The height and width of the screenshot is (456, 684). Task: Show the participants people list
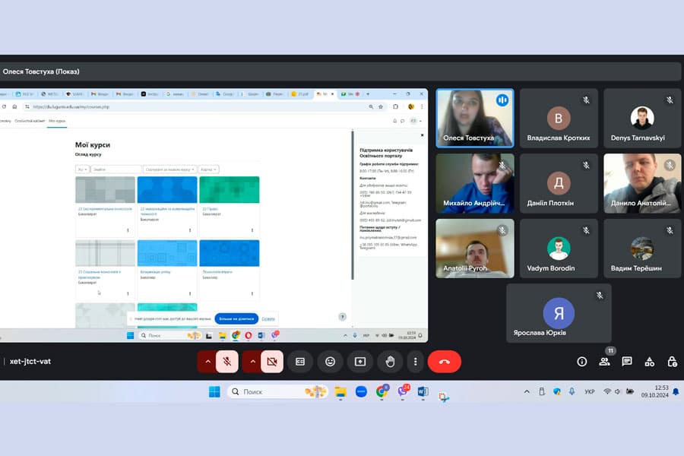click(604, 361)
